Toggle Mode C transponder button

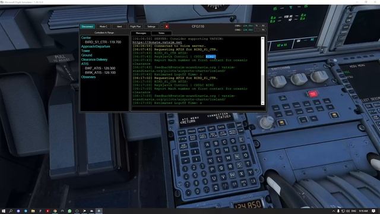point(103,26)
